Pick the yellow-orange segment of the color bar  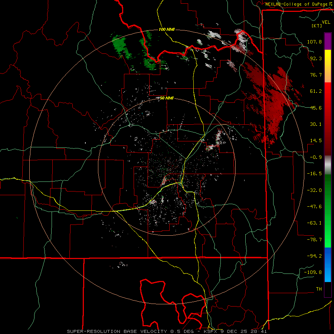328,66
